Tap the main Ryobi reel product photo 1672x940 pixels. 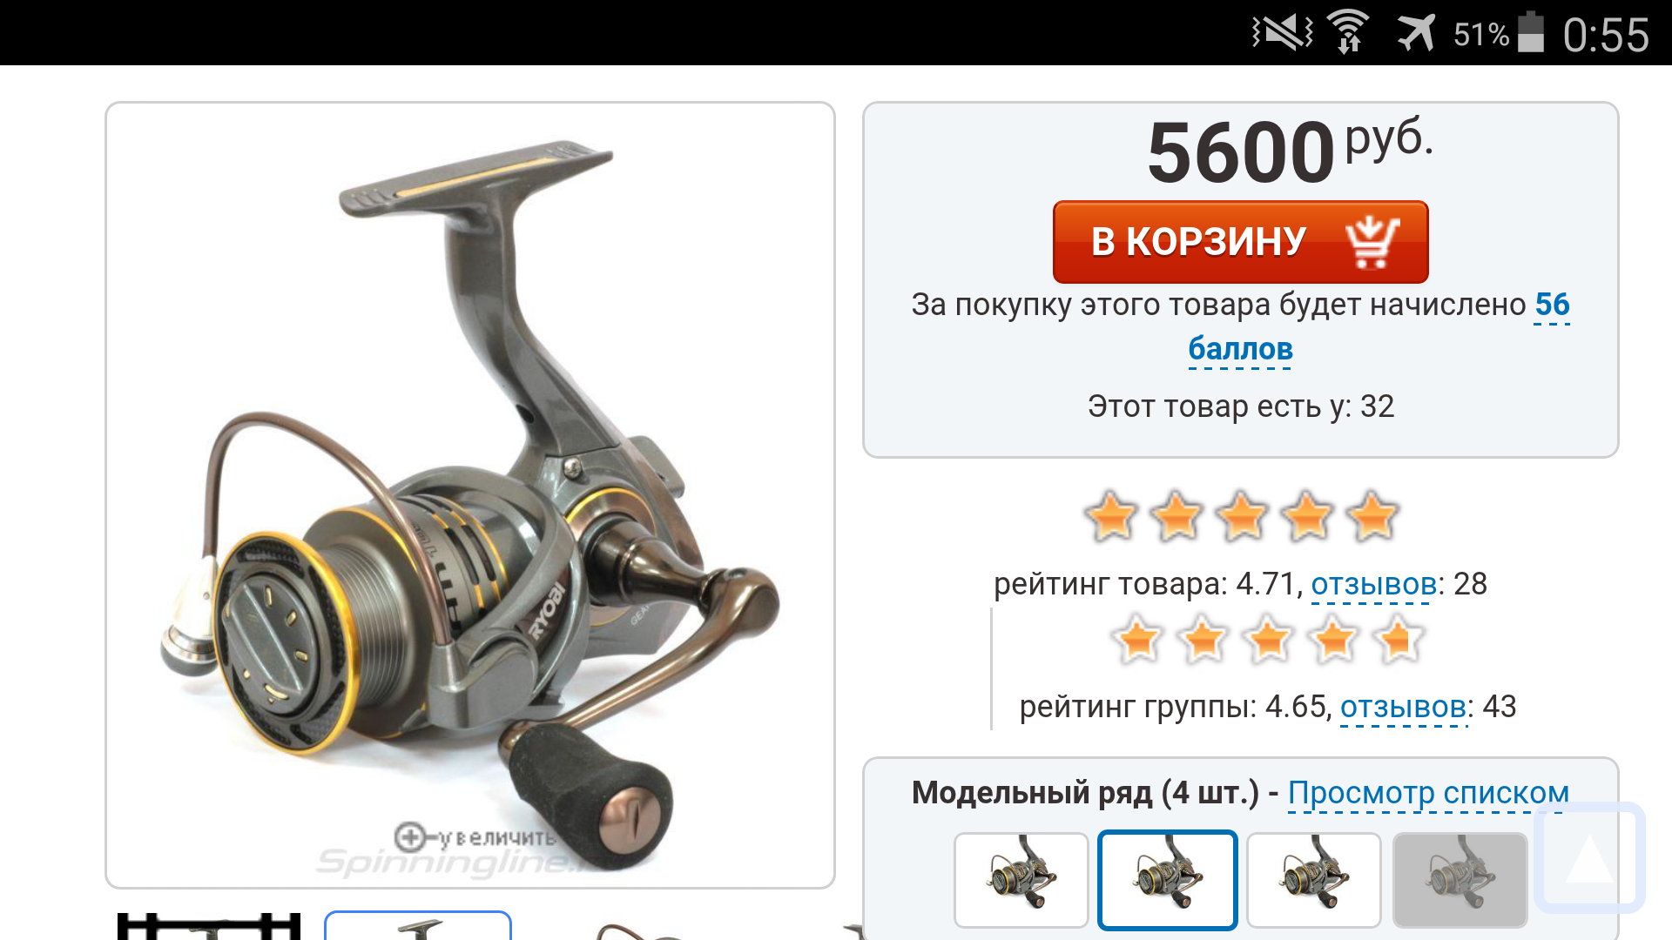(x=470, y=494)
